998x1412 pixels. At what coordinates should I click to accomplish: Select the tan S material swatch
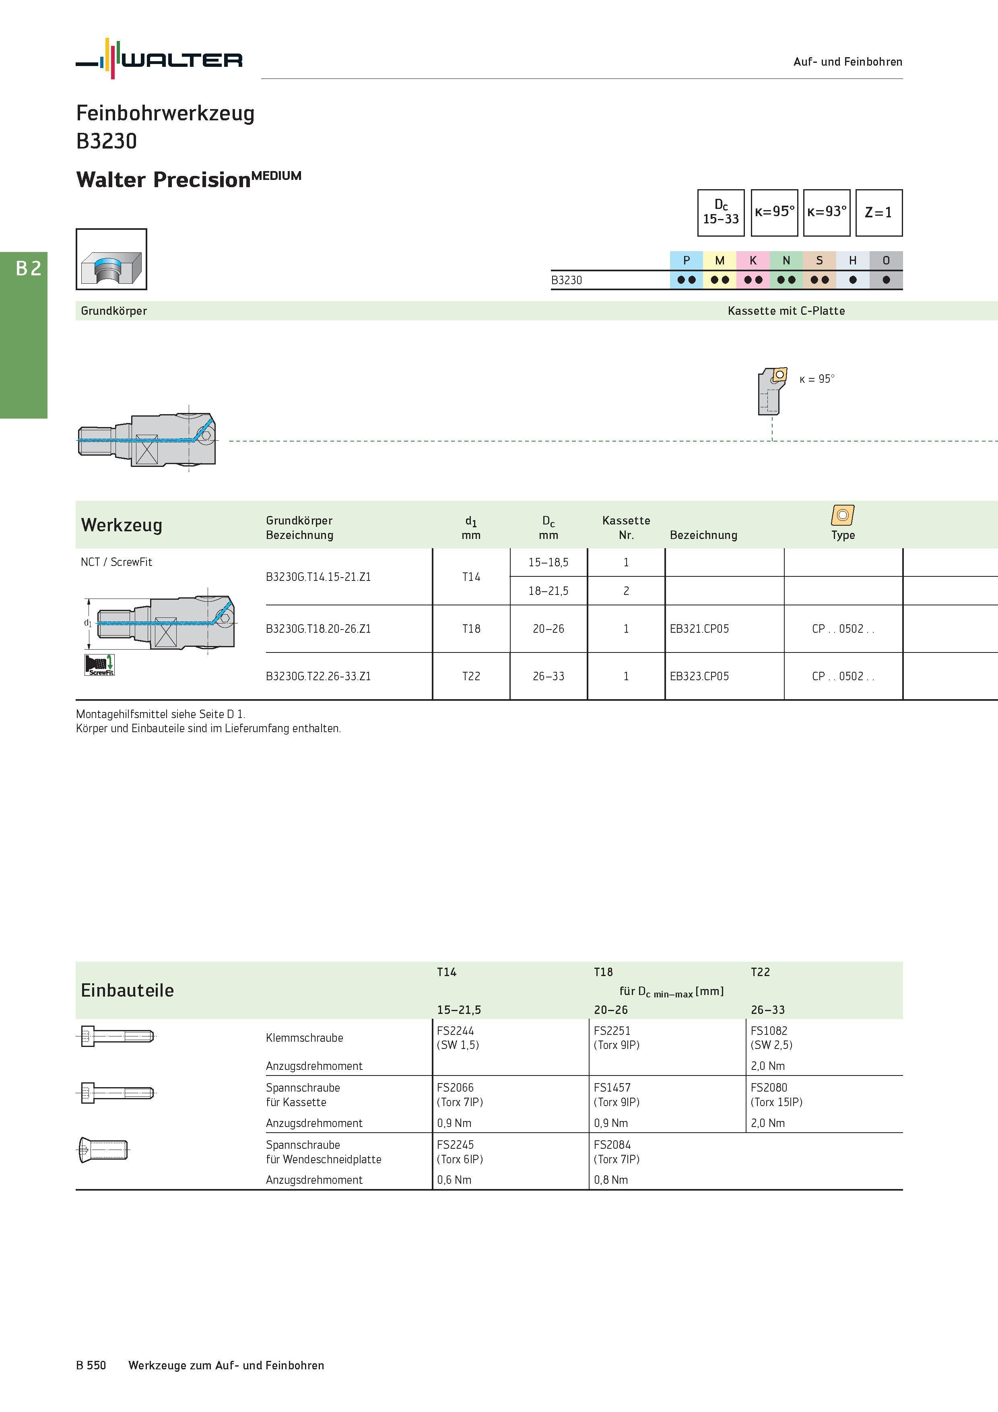819,270
